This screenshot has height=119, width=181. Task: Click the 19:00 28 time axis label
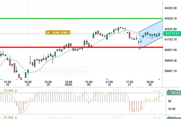150,83
